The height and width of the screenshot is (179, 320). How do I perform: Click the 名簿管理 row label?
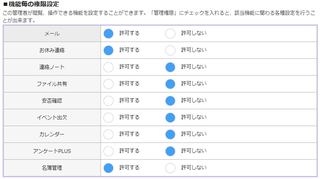[52, 168]
